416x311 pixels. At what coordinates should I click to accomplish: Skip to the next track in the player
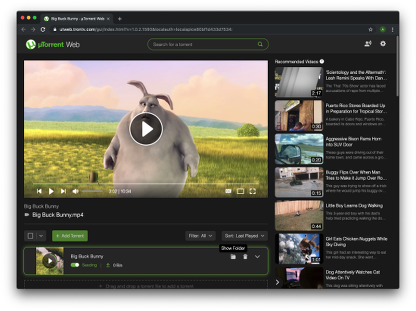[63, 191]
